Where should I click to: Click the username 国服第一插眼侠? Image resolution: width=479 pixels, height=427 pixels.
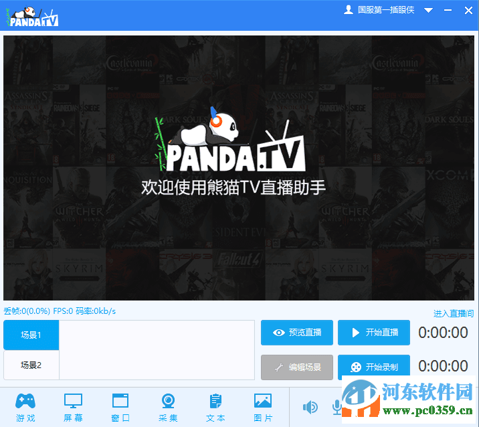(x=386, y=10)
